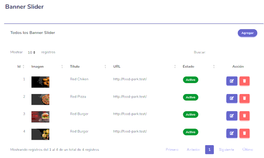This screenshot has width=264, height=158.
Task: Edit the banner with Id 4
Action: click(x=232, y=133)
